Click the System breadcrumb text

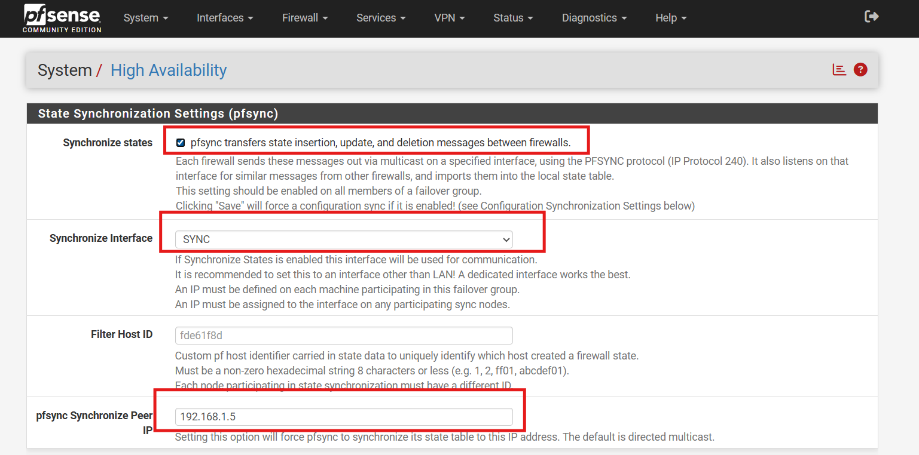click(x=64, y=70)
